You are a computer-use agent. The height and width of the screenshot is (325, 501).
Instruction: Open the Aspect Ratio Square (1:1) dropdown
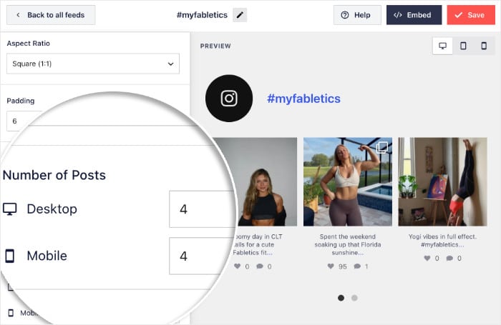coord(93,64)
